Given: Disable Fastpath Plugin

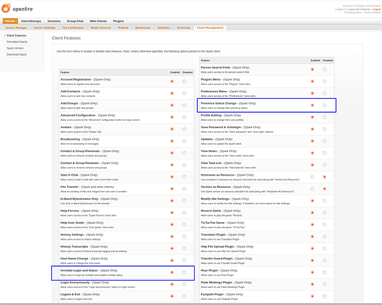Looking at the screenshot, I should coord(325,296).
